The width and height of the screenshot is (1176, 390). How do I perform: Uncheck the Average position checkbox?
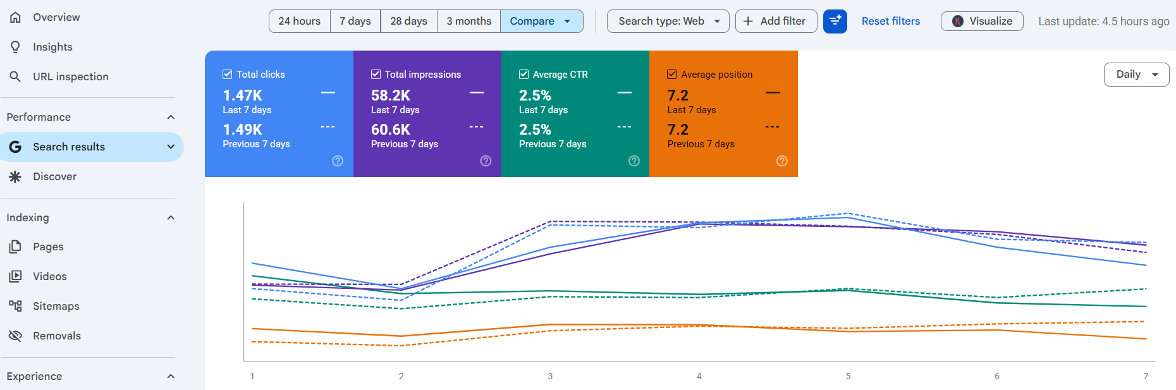(672, 75)
